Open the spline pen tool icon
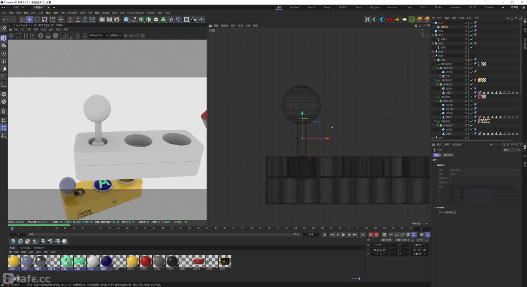Image resolution: width=527 pixels, height=287 pixels. pyautogui.click(x=134, y=19)
